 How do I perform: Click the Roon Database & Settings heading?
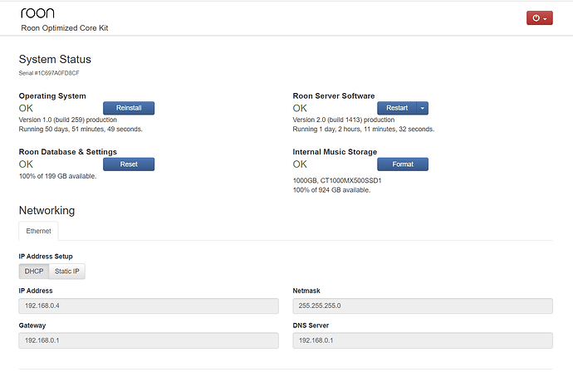[x=68, y=152]
